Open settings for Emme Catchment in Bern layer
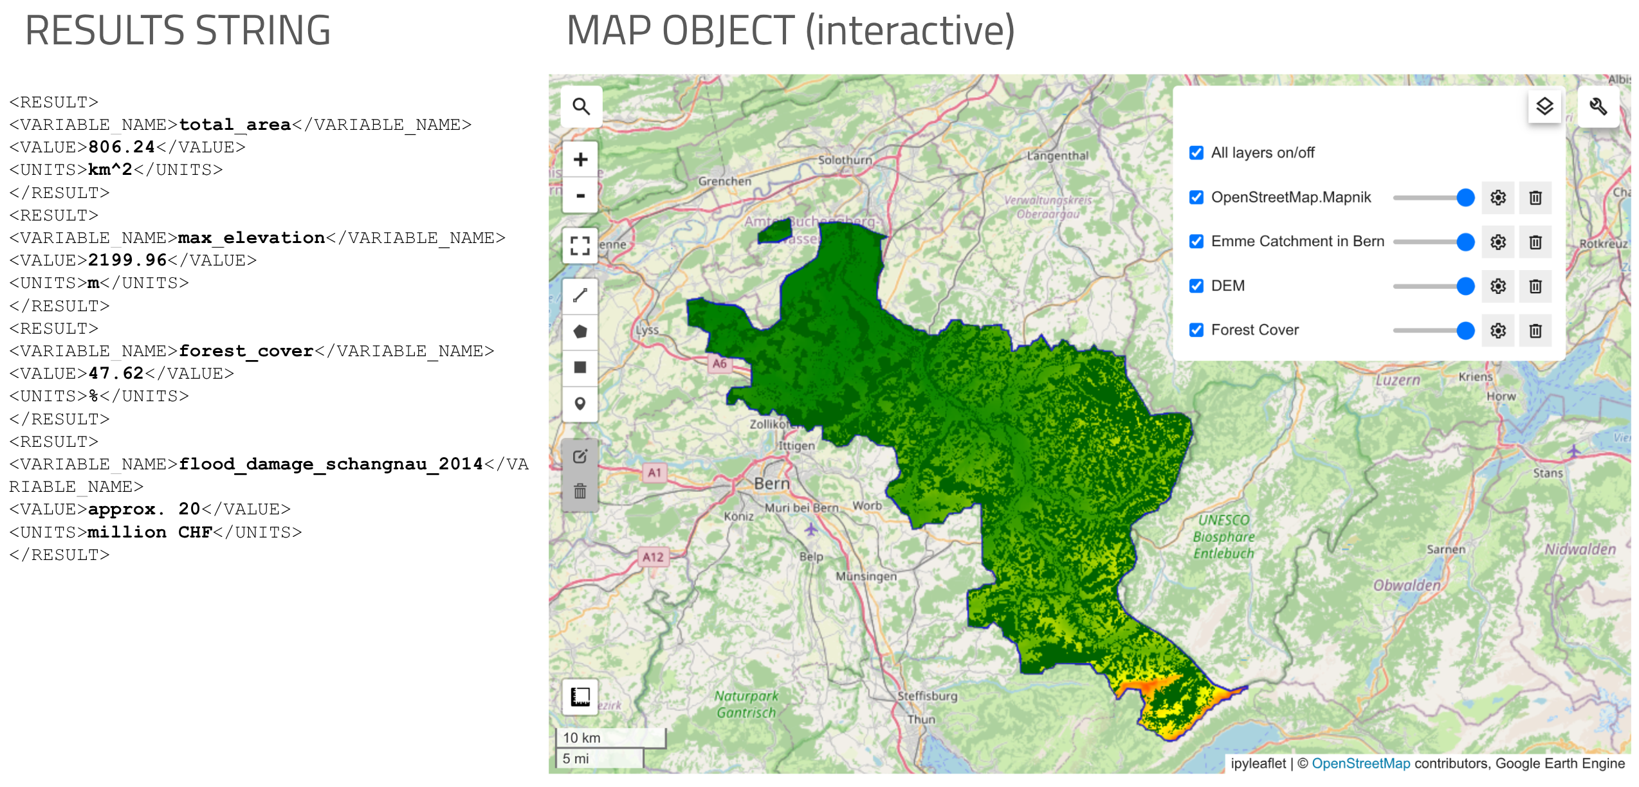 point(1498,242)
